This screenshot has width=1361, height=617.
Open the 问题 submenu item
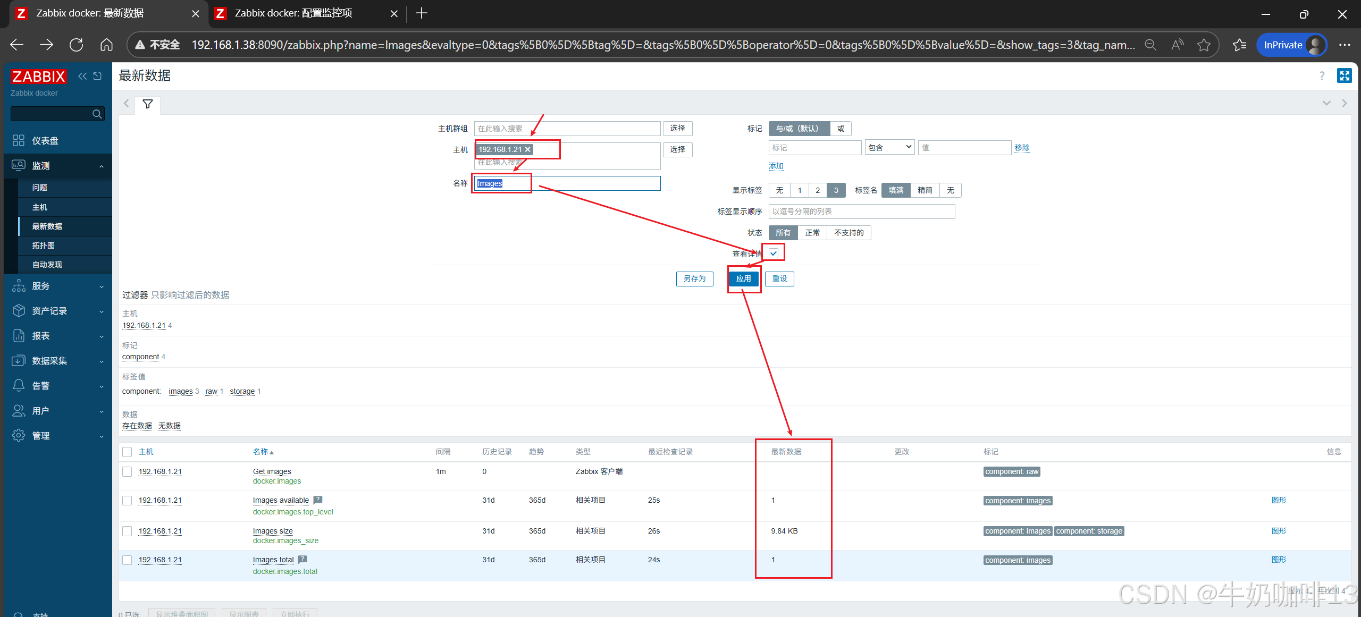(40, 188)
